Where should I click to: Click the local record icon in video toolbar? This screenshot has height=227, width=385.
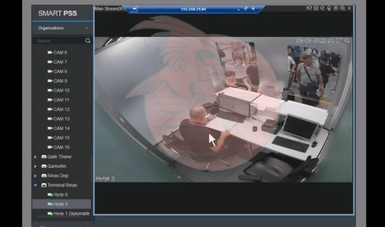(309, 8)
